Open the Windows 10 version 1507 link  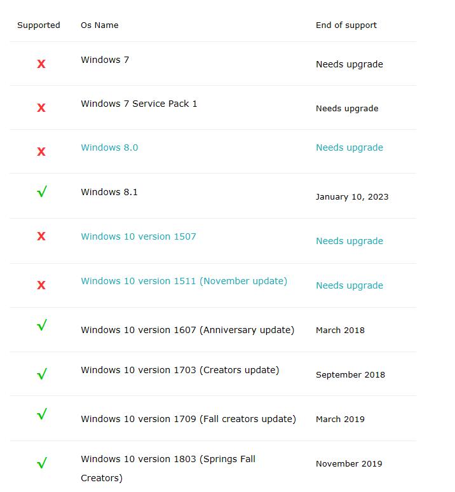(139, 236)
